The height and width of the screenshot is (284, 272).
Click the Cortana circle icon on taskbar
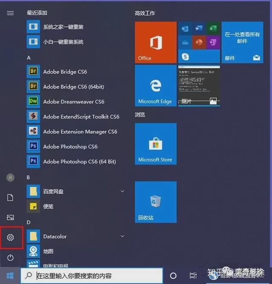pyautogui.click(x=173, y=276)
